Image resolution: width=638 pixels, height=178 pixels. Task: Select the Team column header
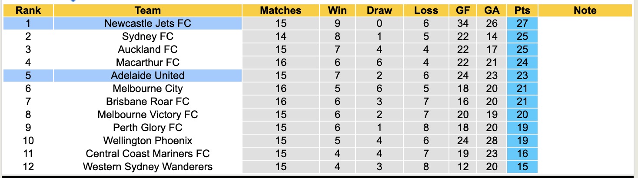tap(147, 10)
